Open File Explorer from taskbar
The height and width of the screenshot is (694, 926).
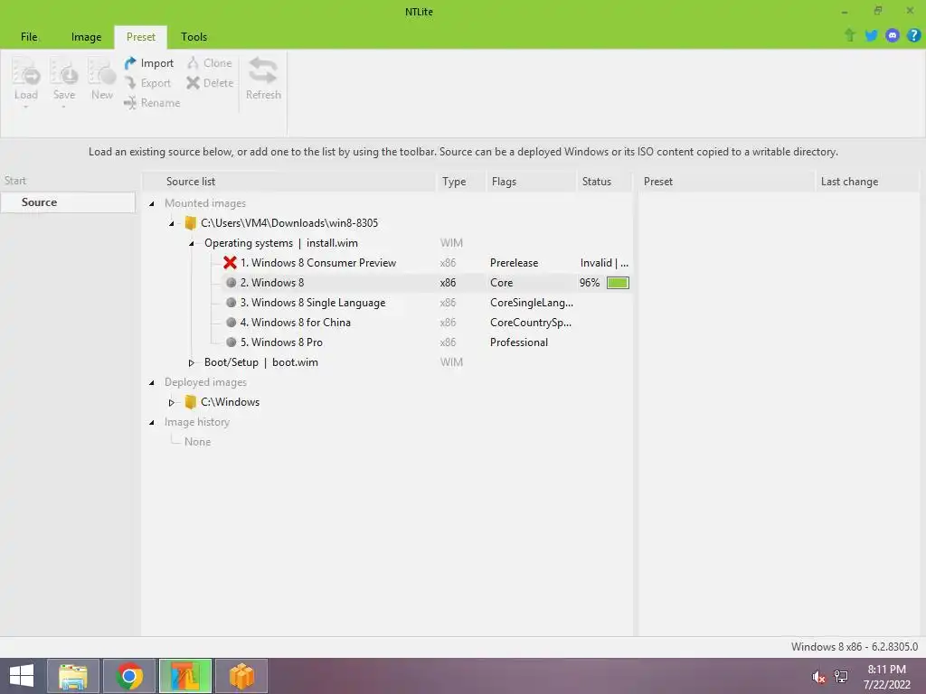tap(73, 676)
